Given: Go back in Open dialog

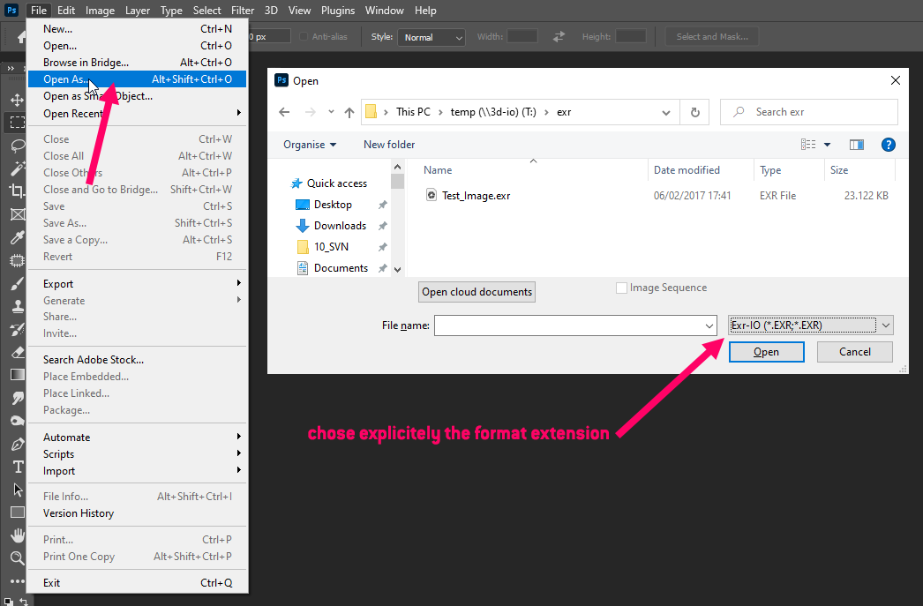Looking at the screenshot, I should click(x=284, y=112).
